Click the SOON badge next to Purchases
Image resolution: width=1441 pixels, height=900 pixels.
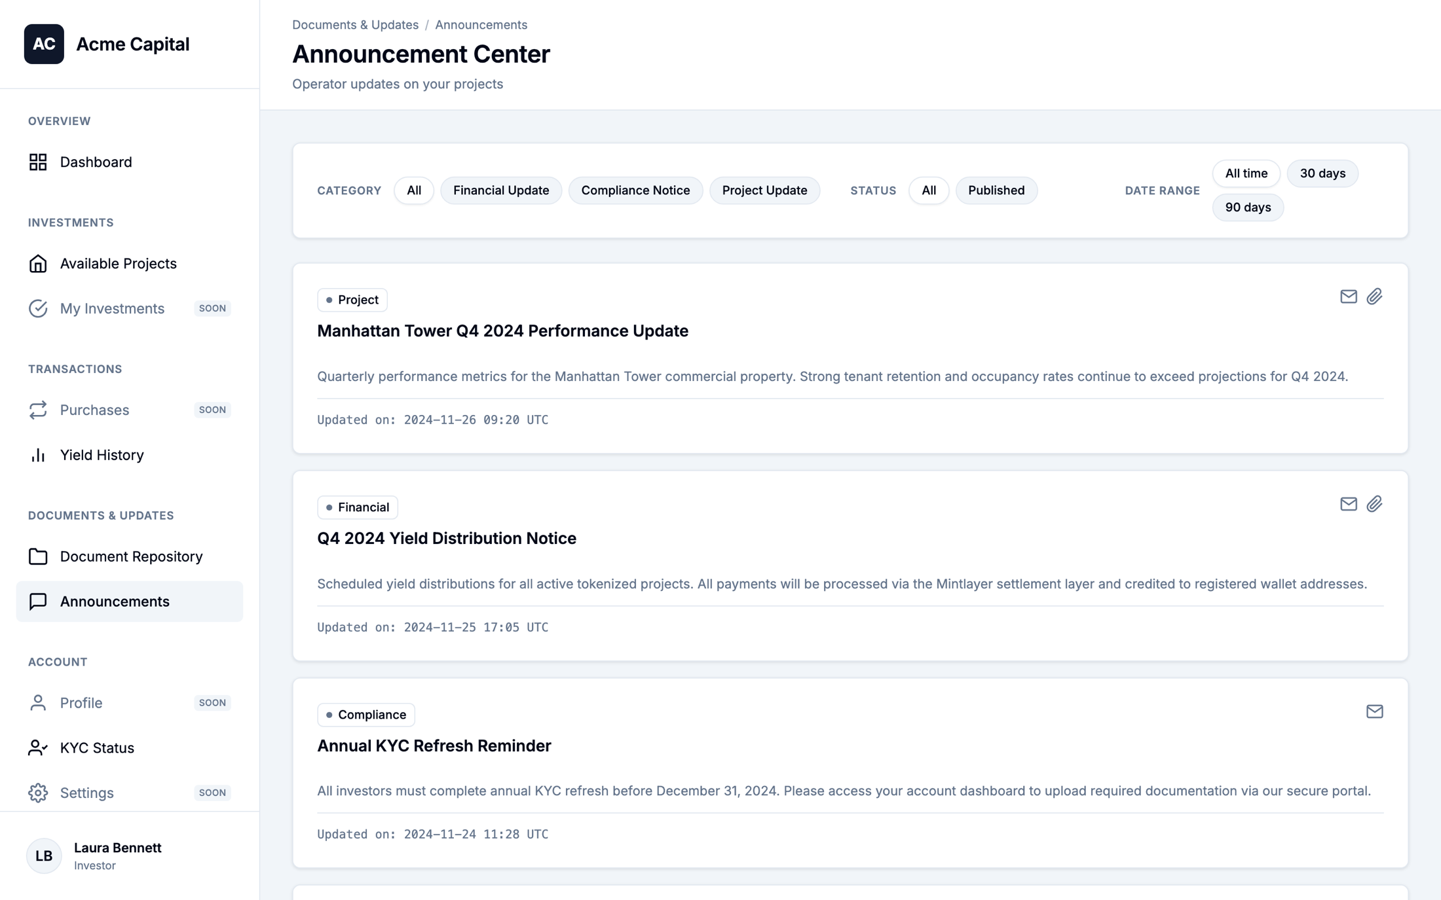point(212,410)
